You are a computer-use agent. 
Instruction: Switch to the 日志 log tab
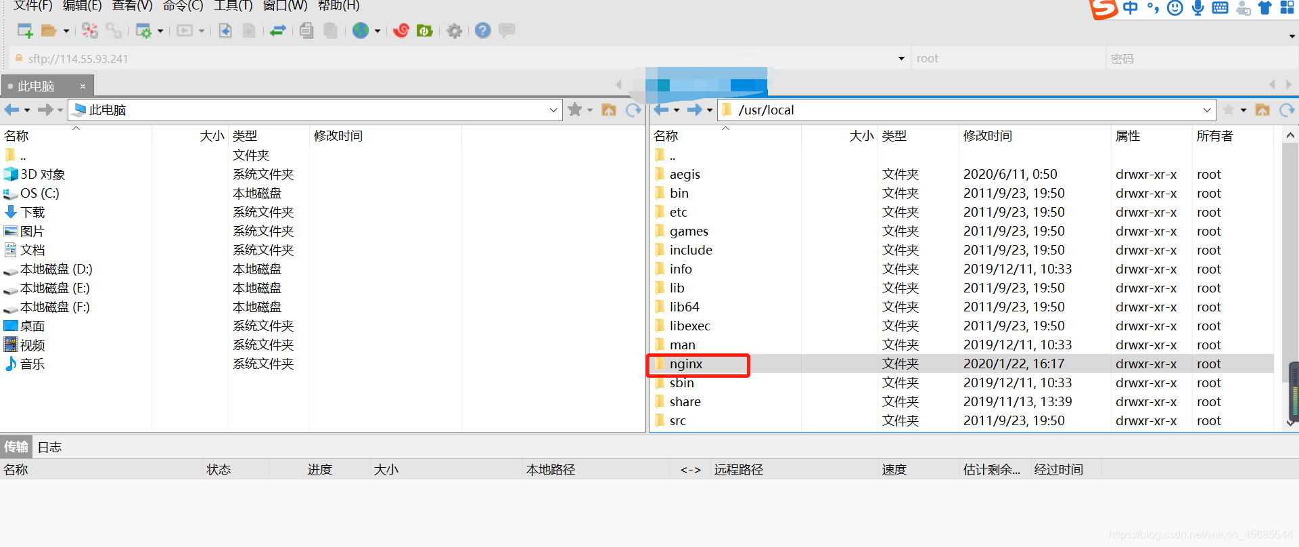(x=49, y=447)
